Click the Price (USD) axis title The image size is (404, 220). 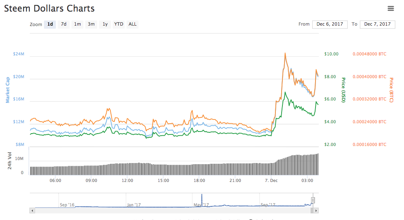[x=344, y=90]
